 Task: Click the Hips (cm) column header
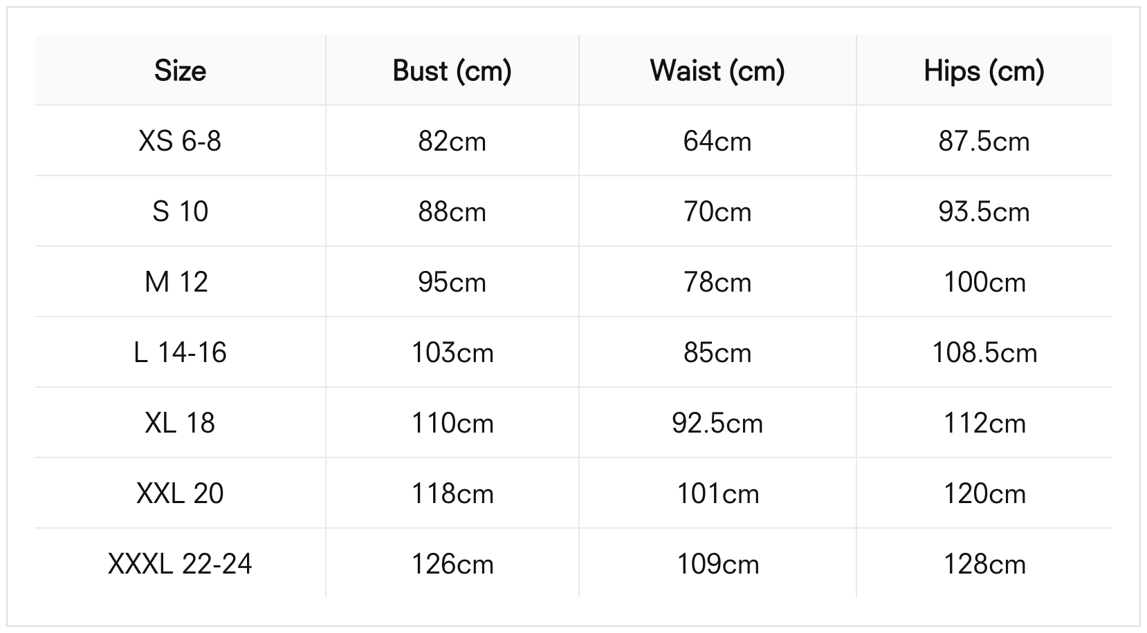984,70
